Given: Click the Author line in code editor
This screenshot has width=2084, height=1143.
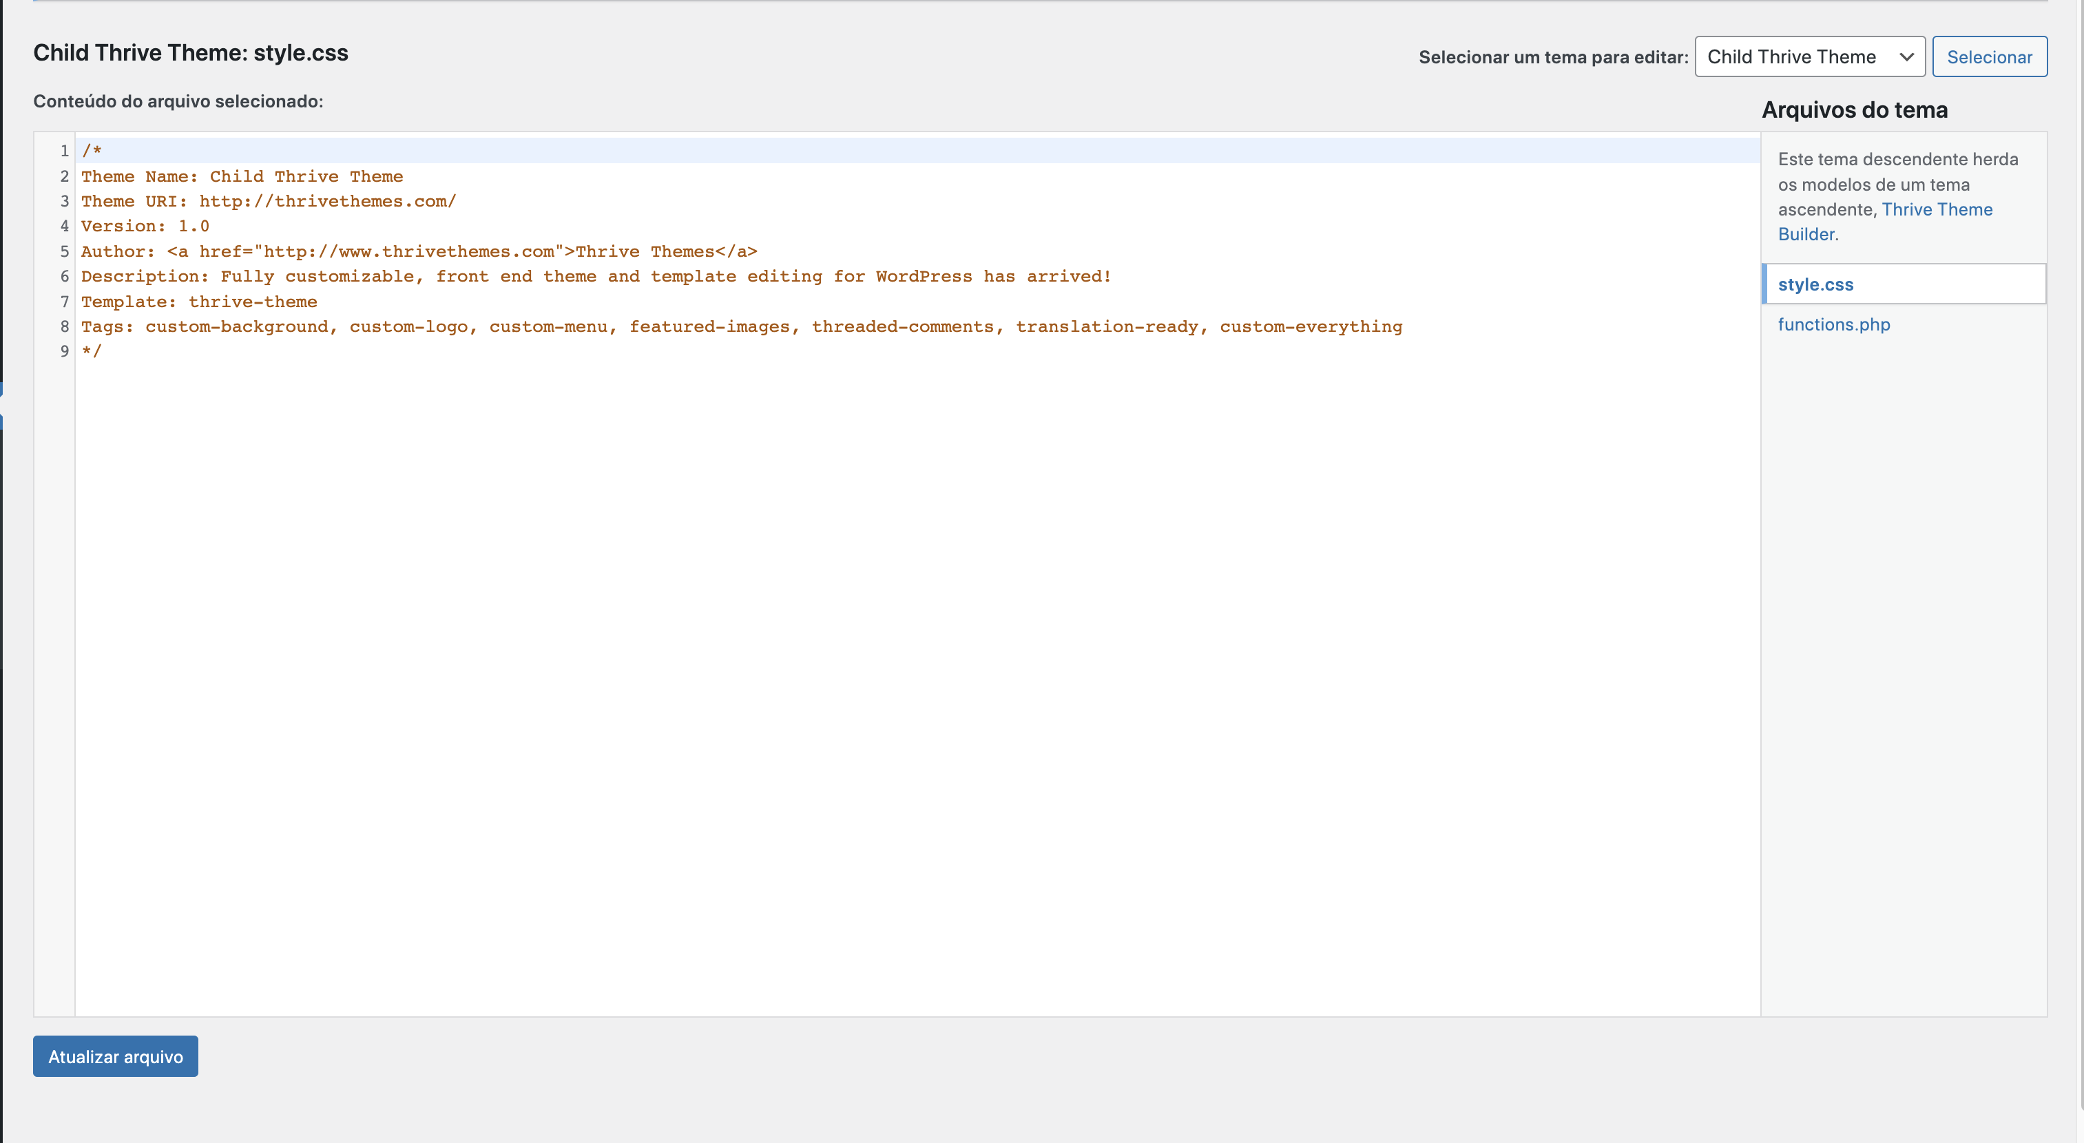Looking at the screenshot, I should 419,251.
